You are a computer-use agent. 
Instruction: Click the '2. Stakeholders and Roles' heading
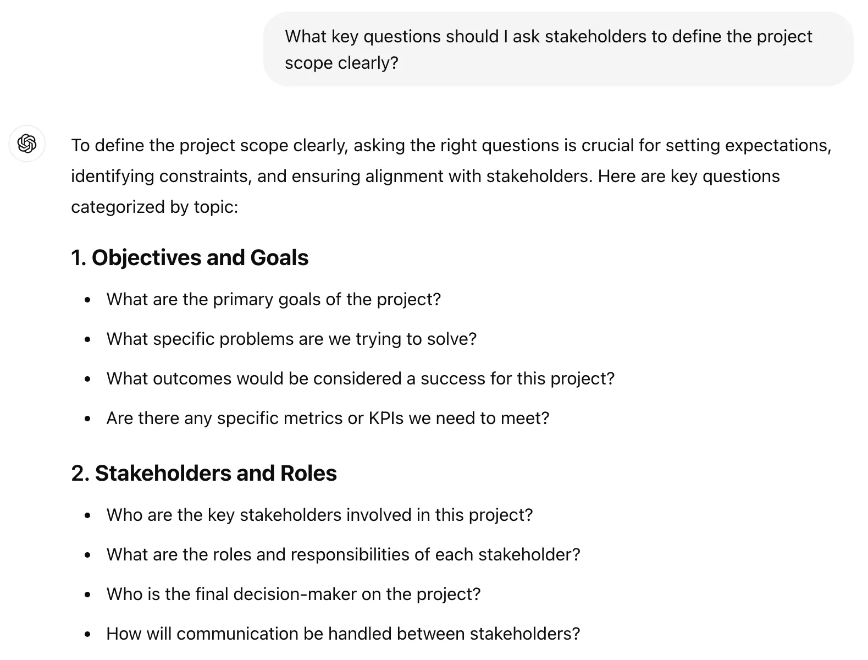[x=204, y=473]
